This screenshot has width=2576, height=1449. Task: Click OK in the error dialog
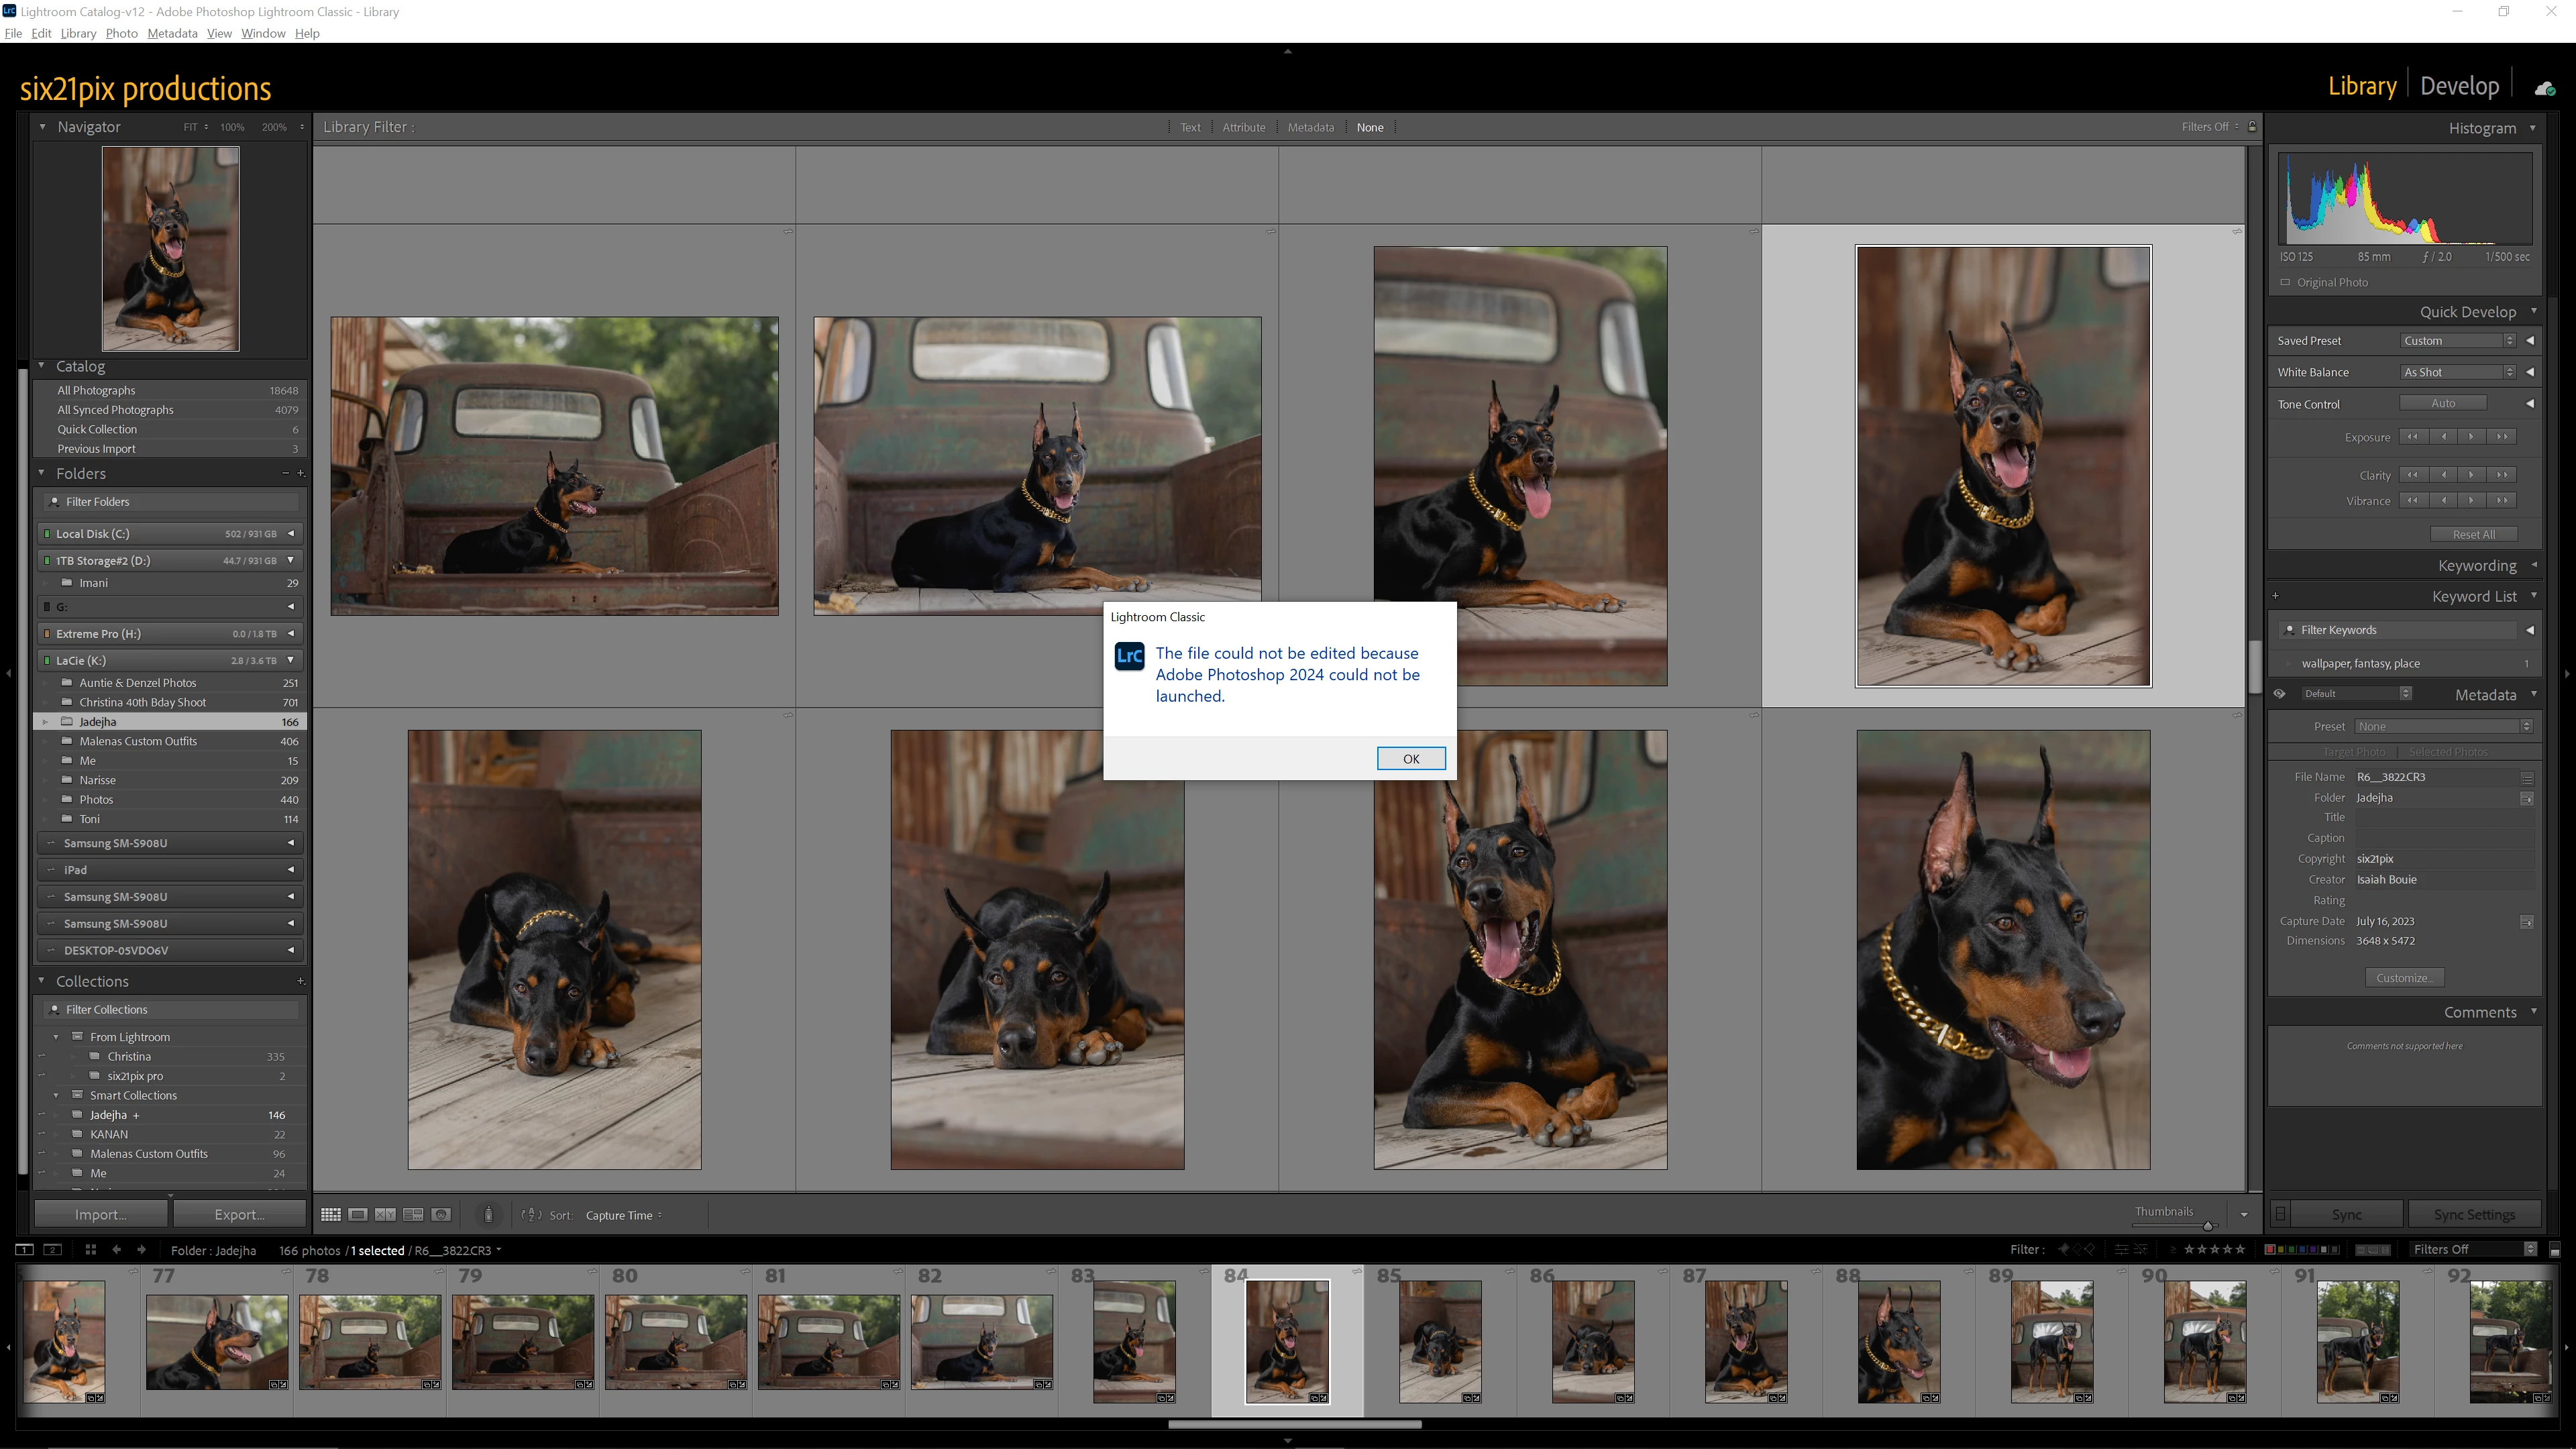[1410, 758]
